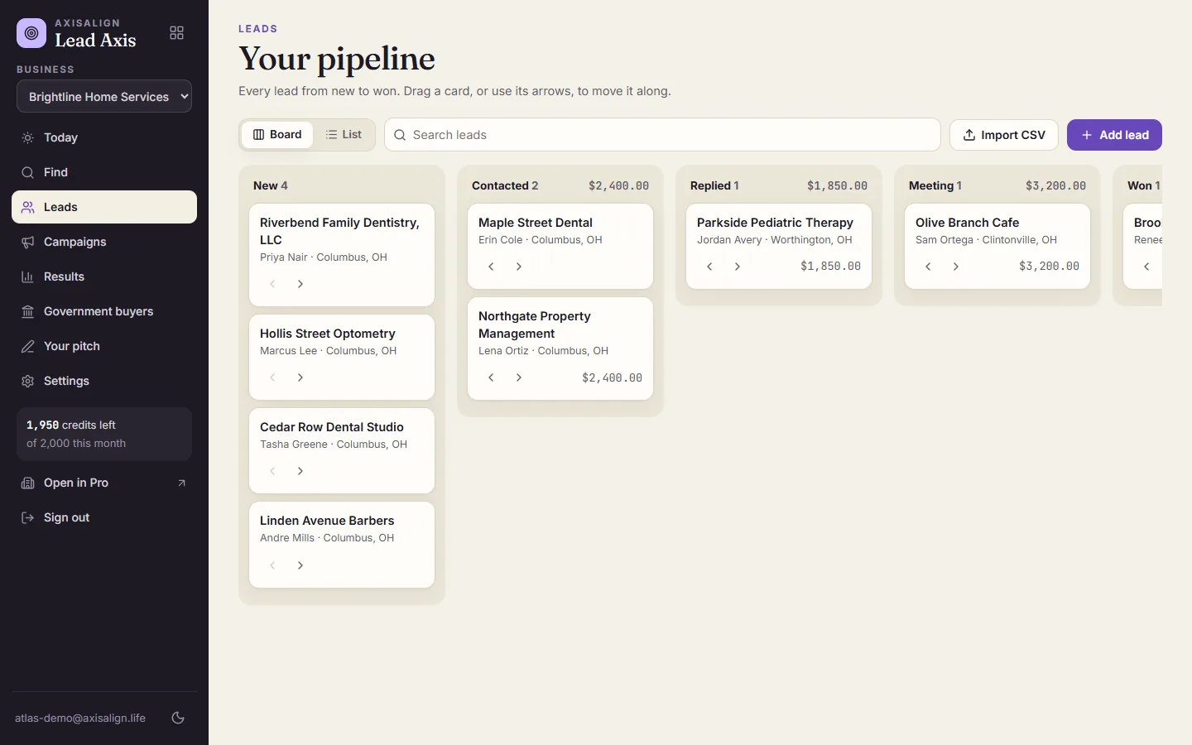Move Olive Branch Cafe back with its left arrow

tap(928, 267)
